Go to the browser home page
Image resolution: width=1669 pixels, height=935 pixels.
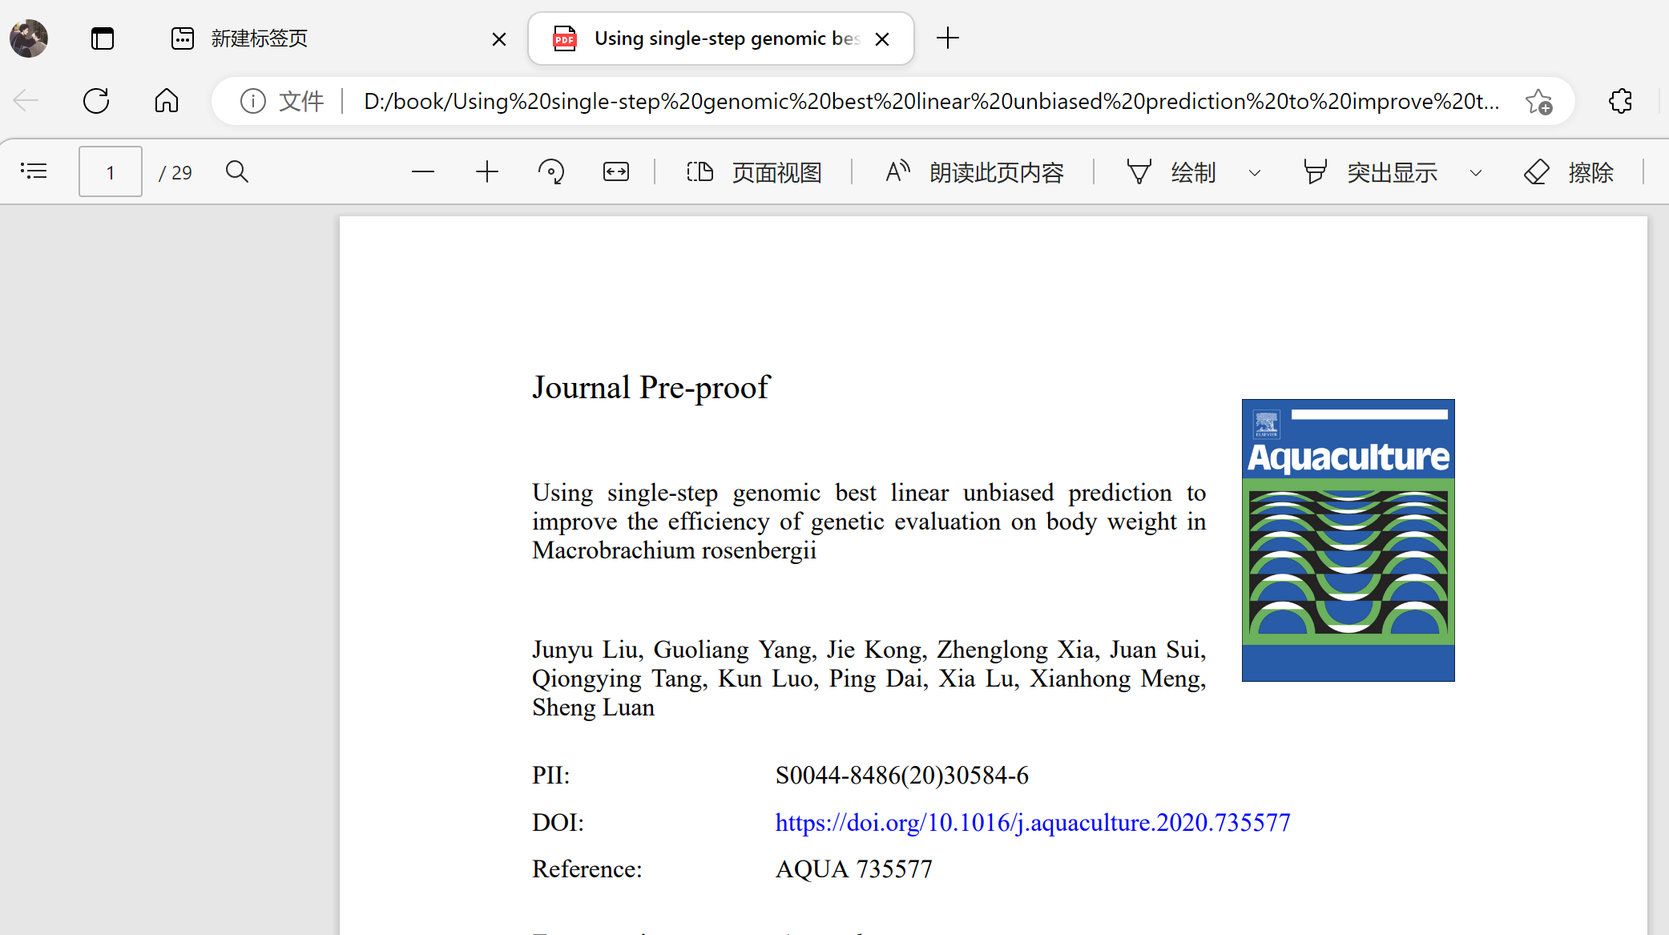click(x=167, y=101)
